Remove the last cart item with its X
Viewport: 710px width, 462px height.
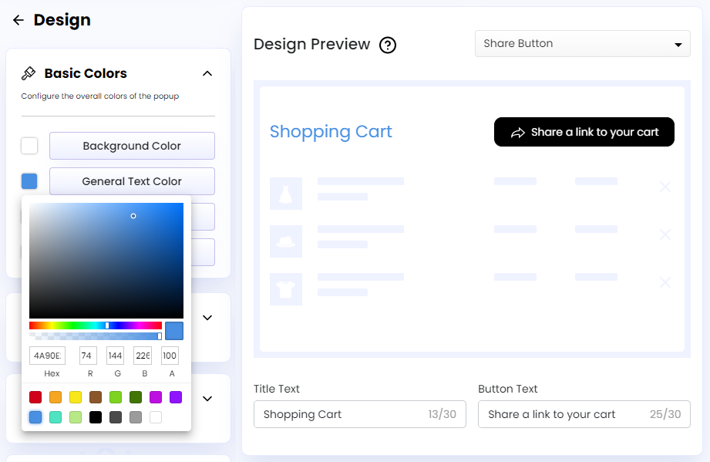tap(665, 282)
